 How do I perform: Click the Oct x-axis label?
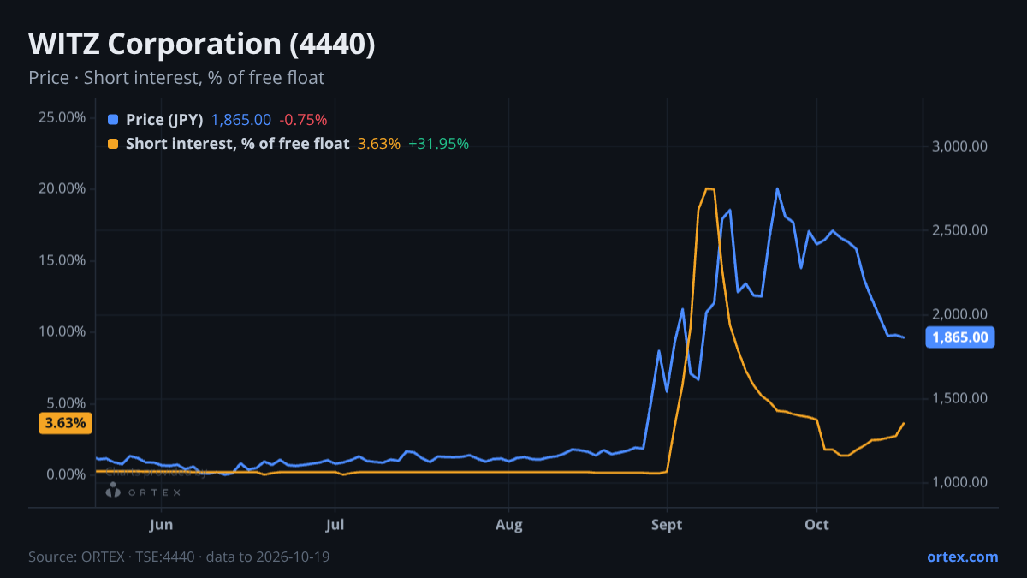click(x=817, y=525)
